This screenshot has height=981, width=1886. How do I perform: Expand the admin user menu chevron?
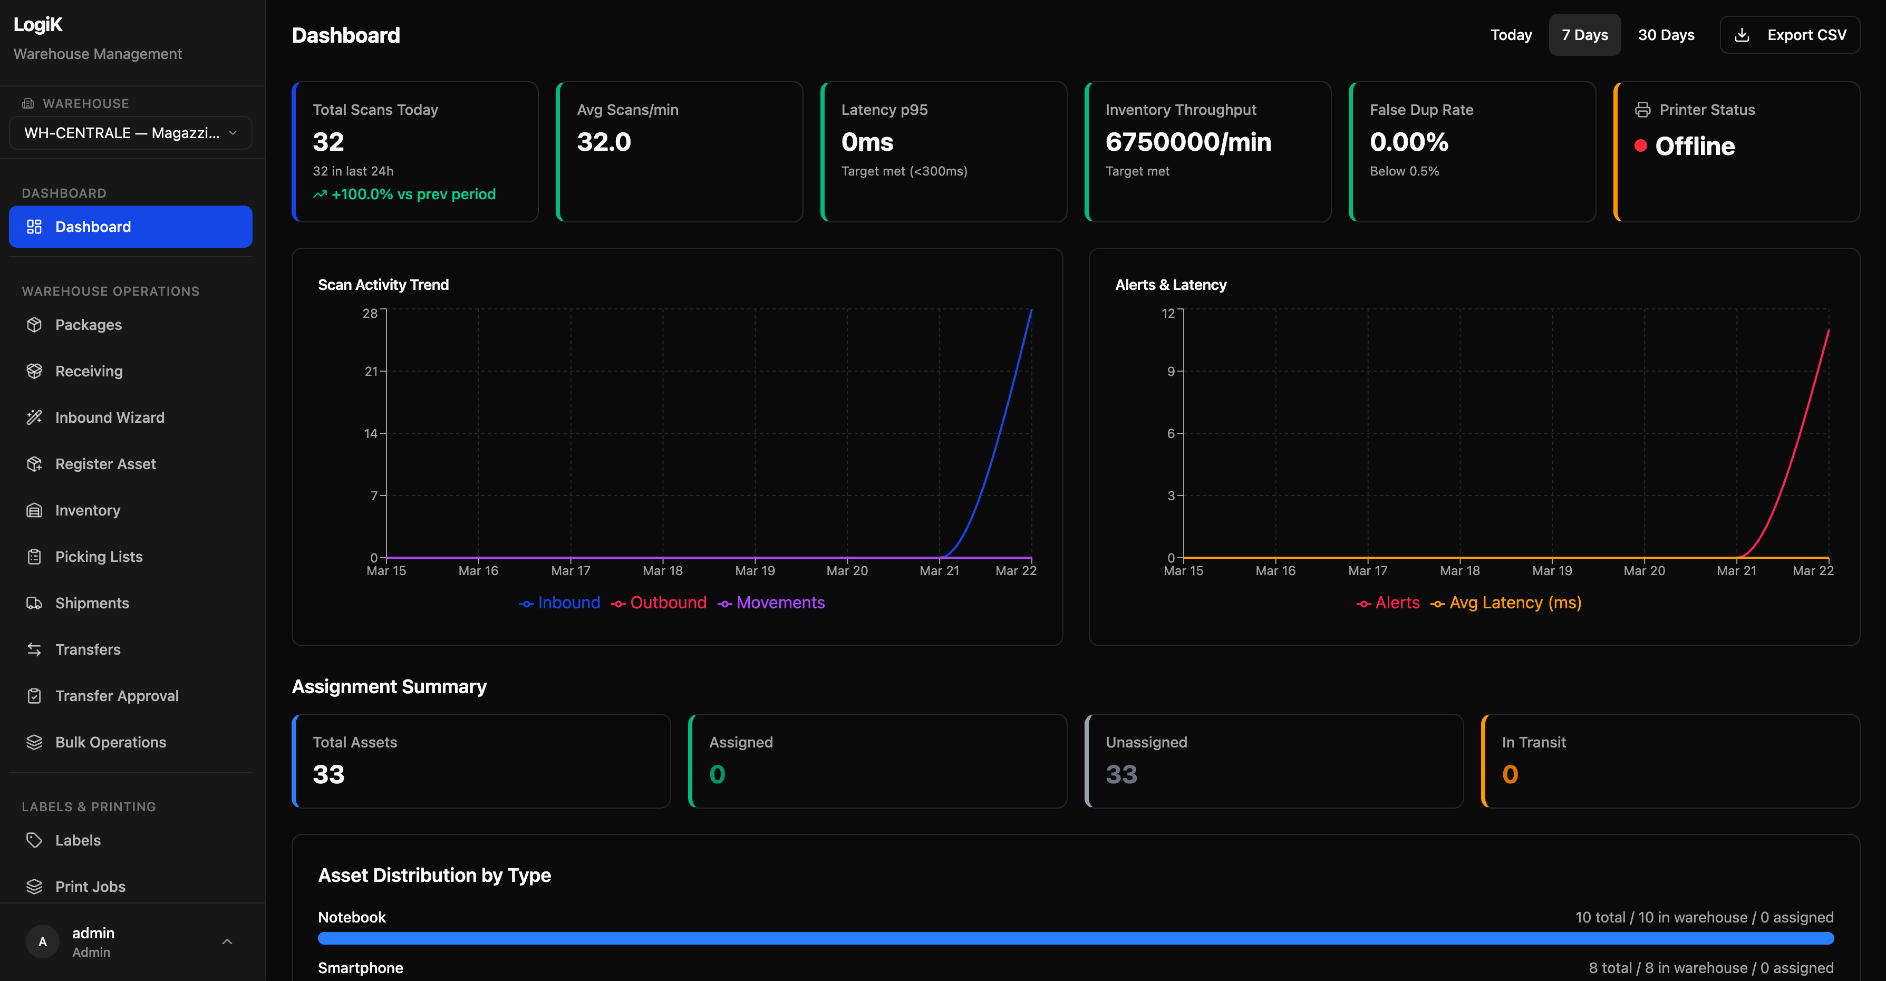click(227, 941)
